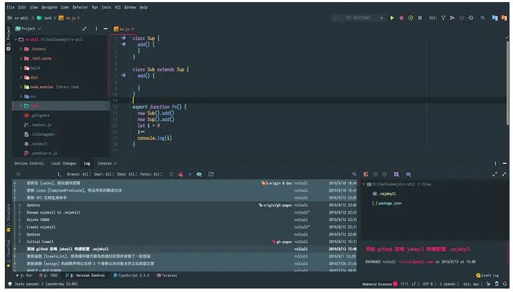The height and width of the screenshot is (292, 513).
Task: Run with coverage icon in top toolbar
Action: coord(410,18)
